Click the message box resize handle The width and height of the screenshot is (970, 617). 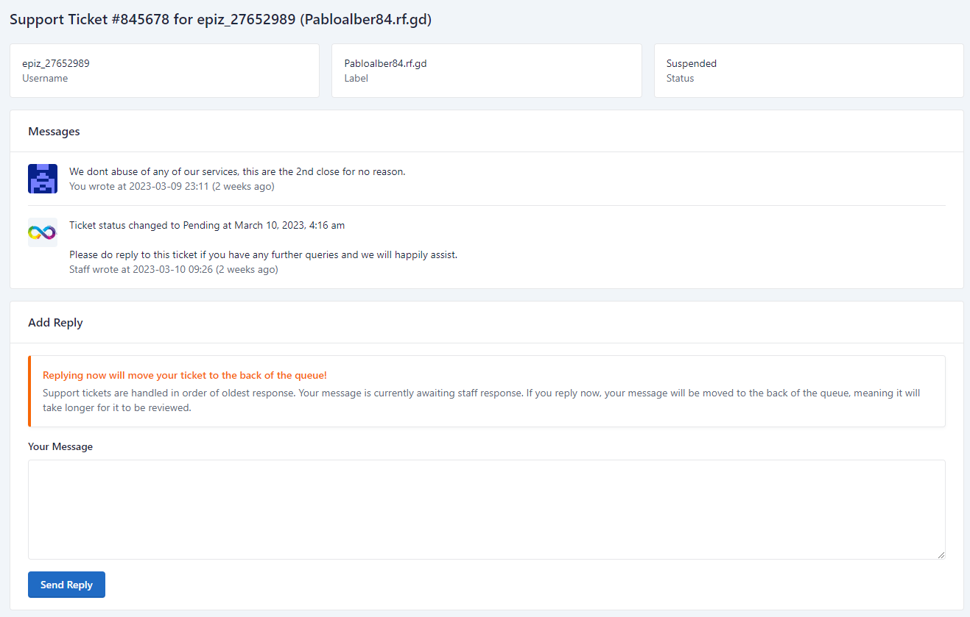[941, 554]
